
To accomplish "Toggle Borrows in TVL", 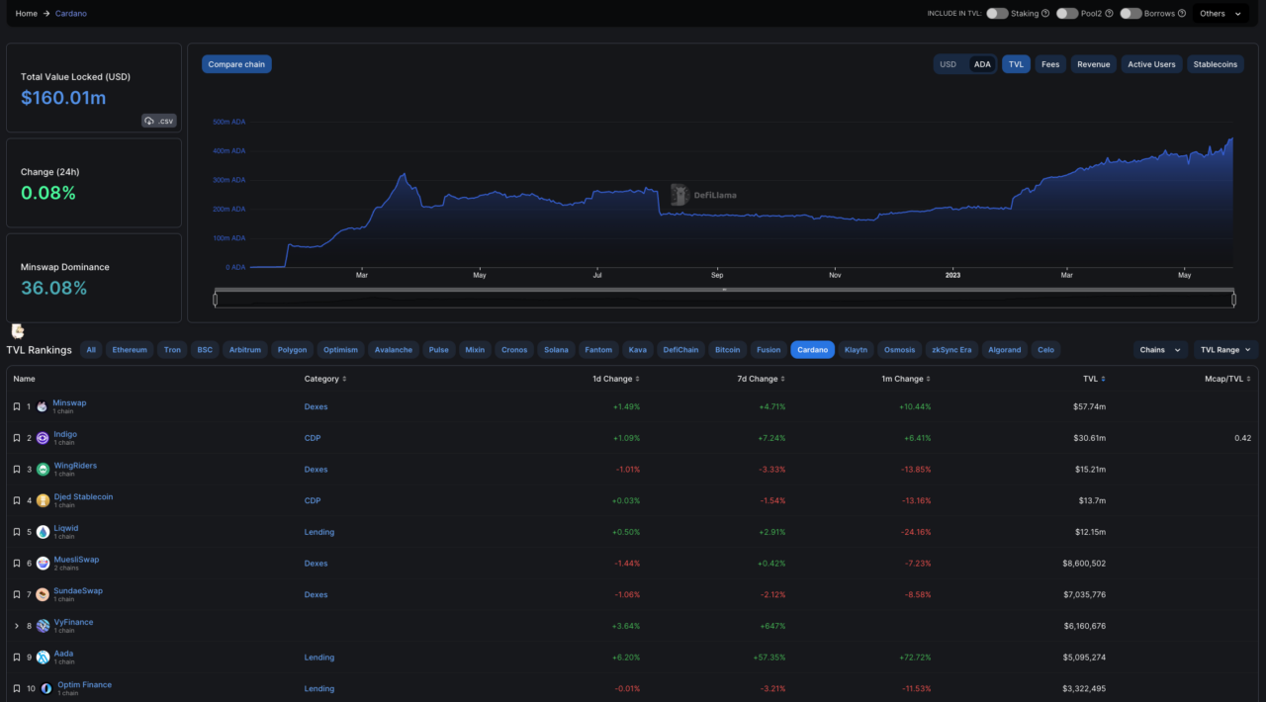I will click(1130, 14).
